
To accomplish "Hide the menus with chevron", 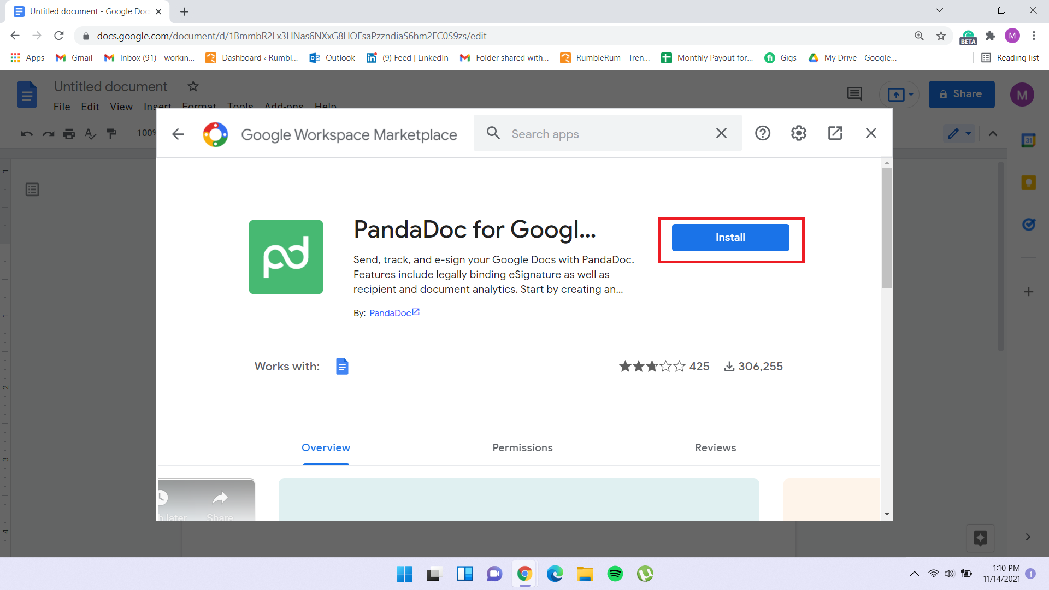I will pyautogui.click(x=993, y=134).
